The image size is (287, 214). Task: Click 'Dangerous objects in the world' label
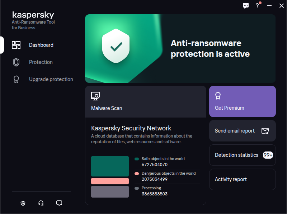pos(169,173)
